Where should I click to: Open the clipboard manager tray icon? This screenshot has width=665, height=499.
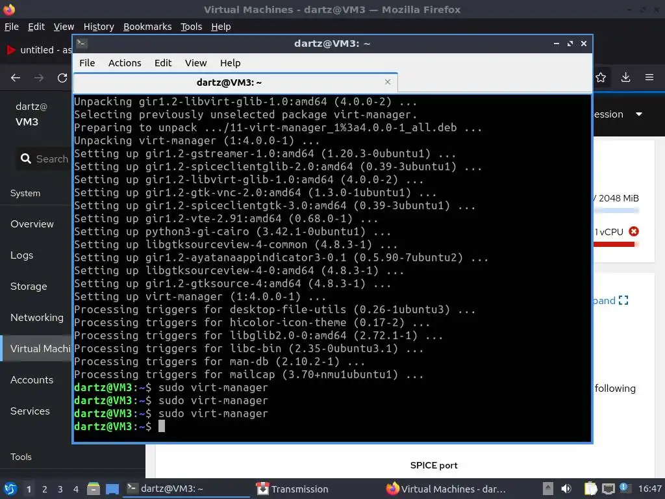pyautogui.click(x=590, y=489)
